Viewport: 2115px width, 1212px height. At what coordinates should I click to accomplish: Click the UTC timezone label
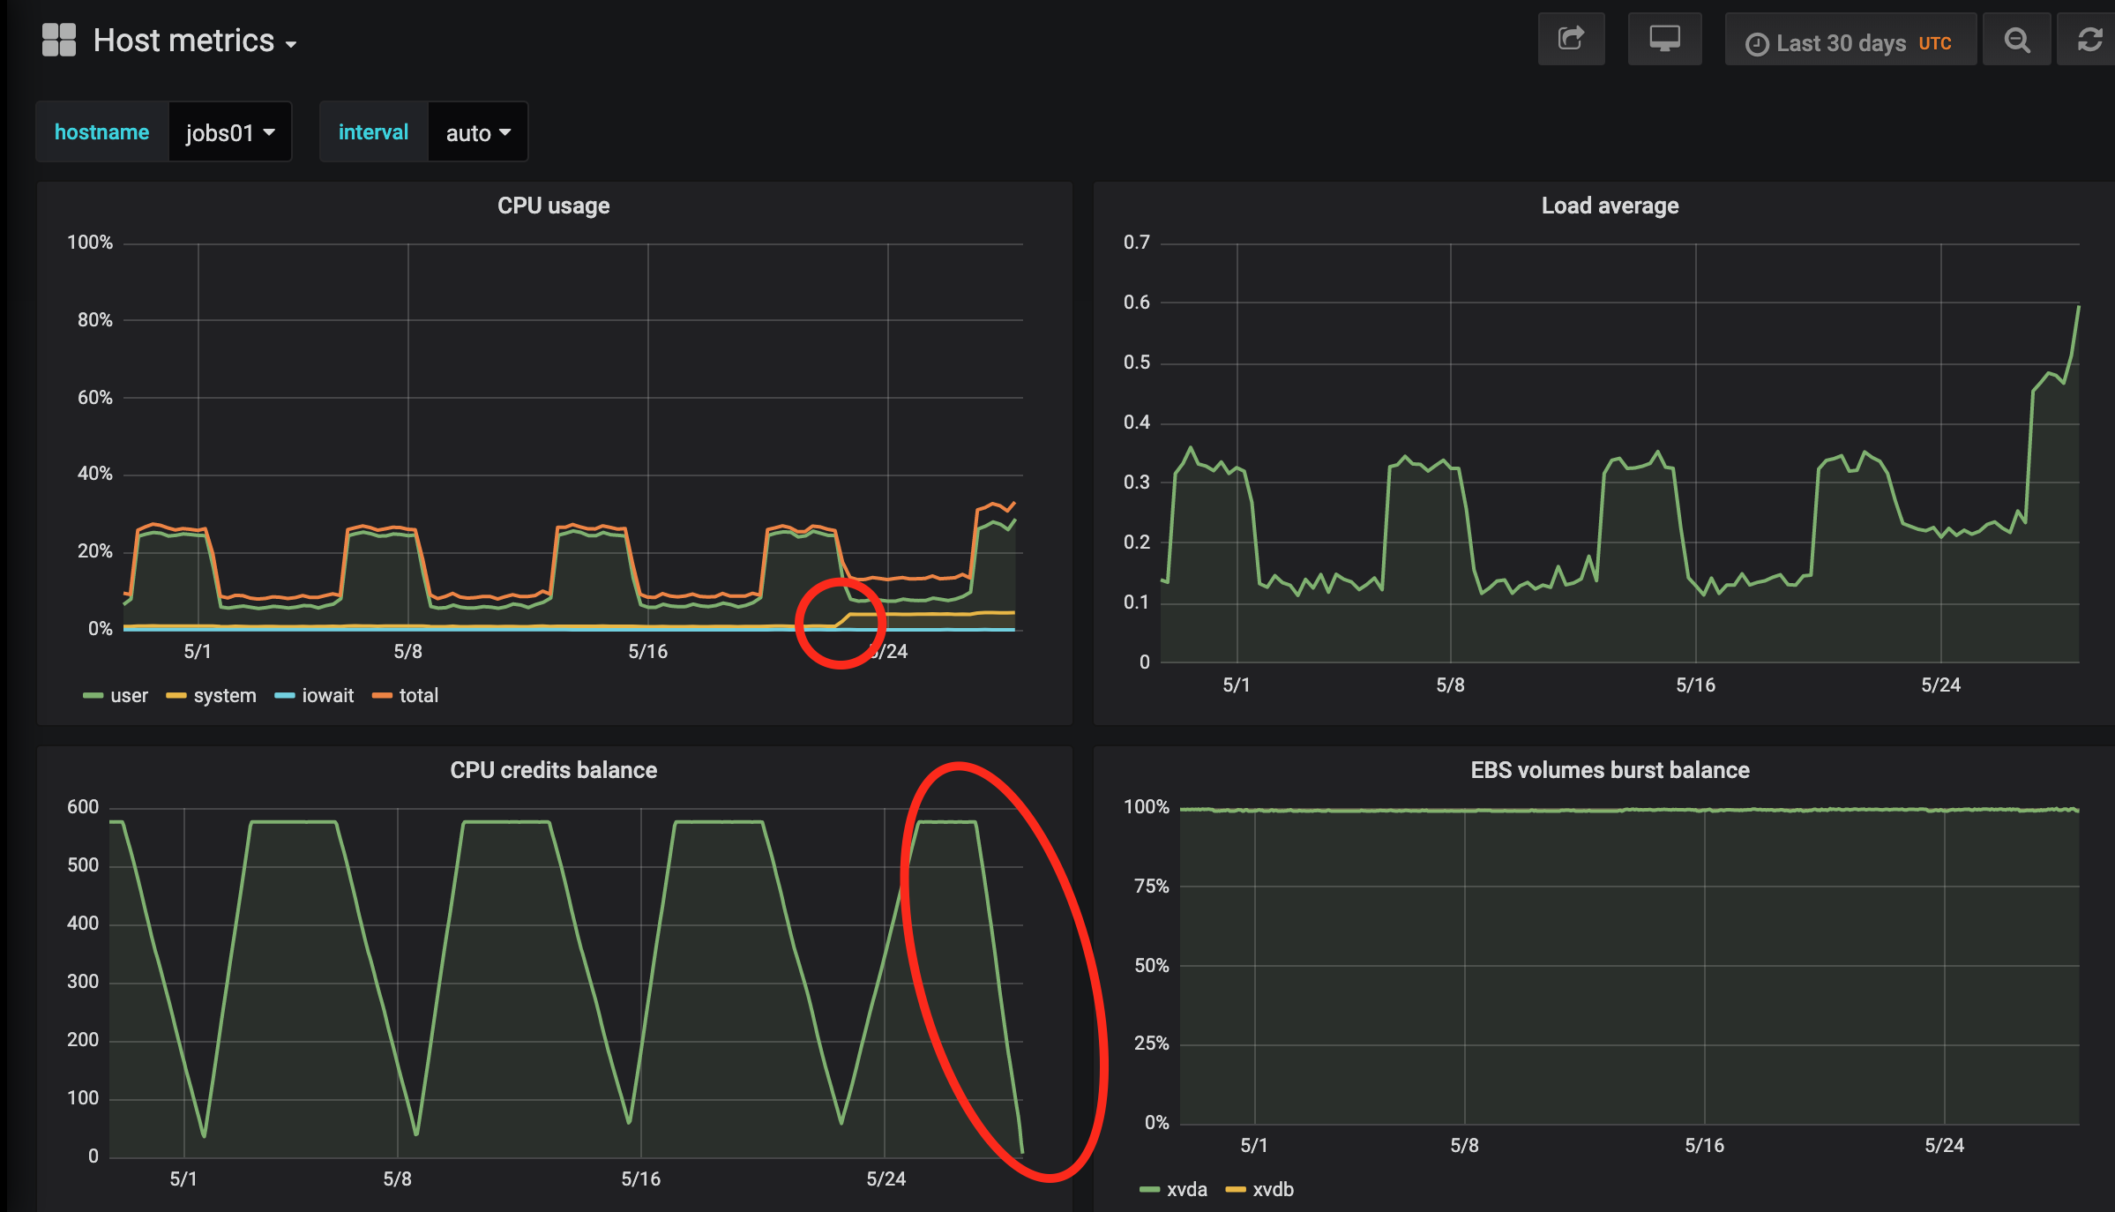pos(1935,43)
